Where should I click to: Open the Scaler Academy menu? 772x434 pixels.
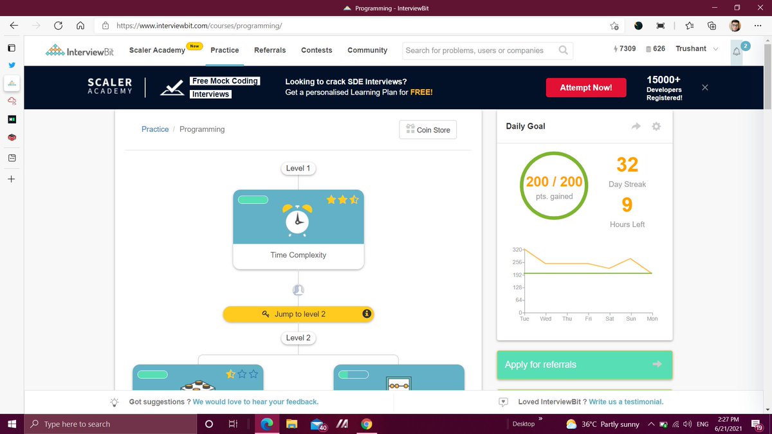click(157, 50)
